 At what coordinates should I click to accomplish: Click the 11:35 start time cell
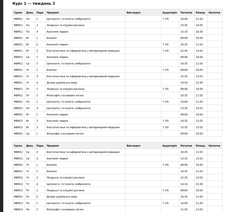coord(184,209)
